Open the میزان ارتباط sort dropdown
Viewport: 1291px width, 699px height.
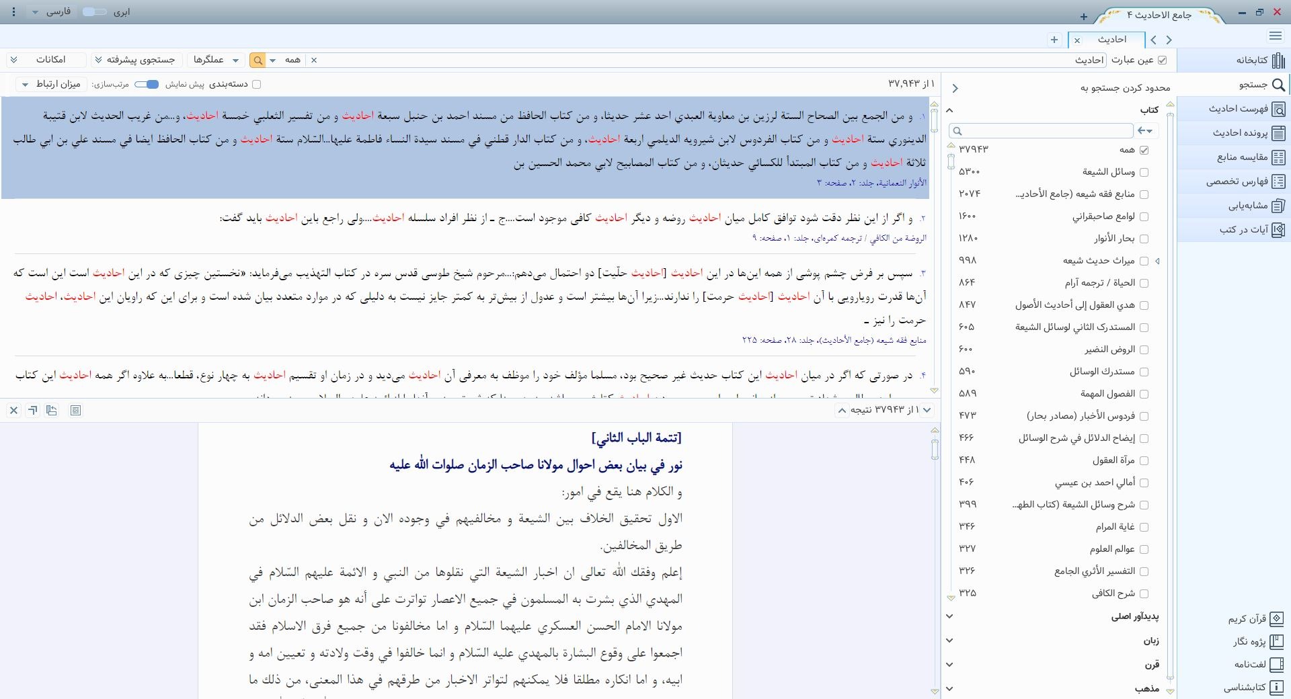click(x=51, y=84)
